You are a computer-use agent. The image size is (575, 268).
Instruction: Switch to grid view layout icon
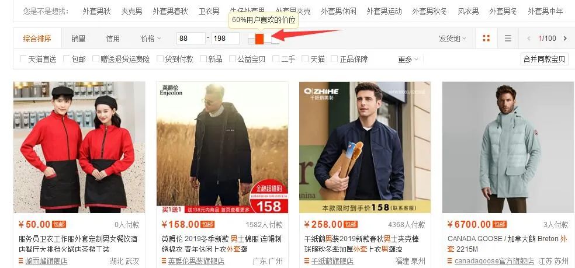[x=486, y=38]
